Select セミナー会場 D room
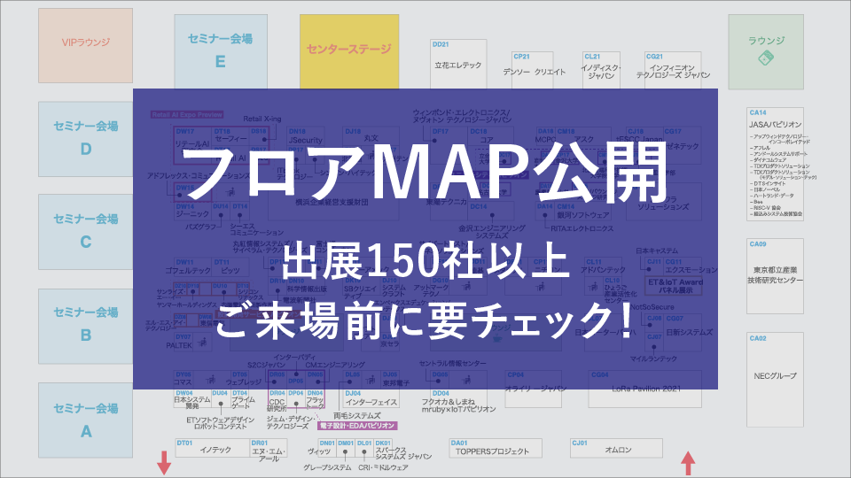The image size is (851, 478). (86, 139)
